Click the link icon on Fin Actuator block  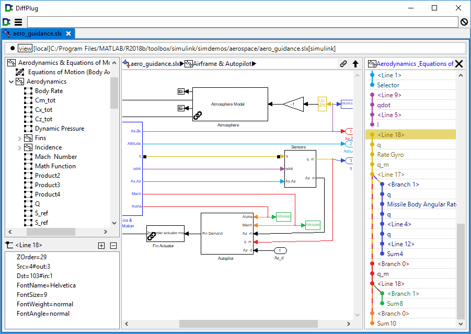click(152, 236)
